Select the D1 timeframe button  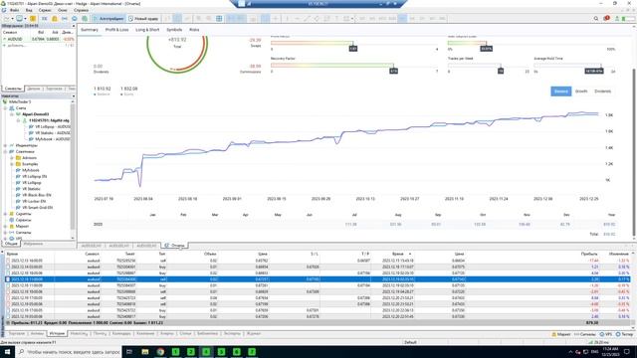pyautogui.click(x=422, y=19)
